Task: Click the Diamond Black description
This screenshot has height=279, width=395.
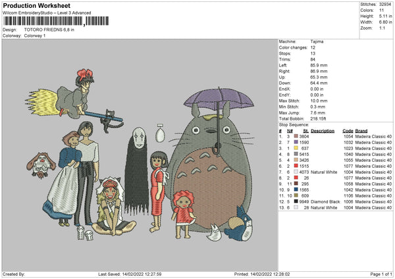Action: pos(325,201)
